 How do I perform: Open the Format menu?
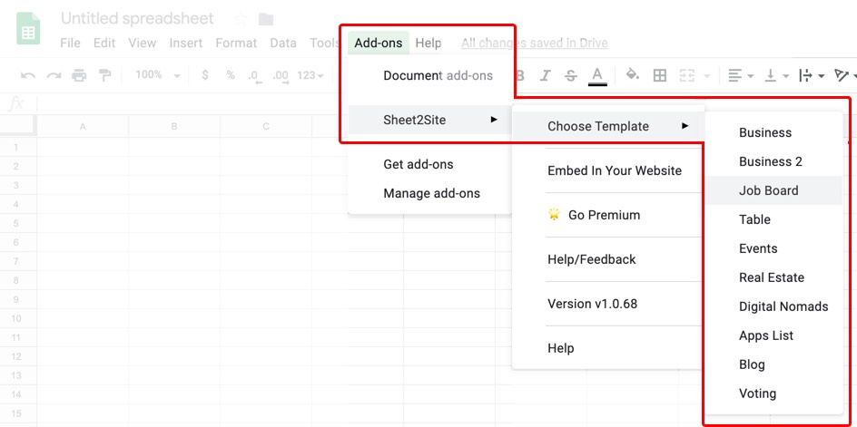click(x=236, y=44)
